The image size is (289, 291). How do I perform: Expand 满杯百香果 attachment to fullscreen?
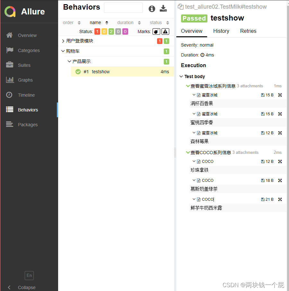[280, 95]
